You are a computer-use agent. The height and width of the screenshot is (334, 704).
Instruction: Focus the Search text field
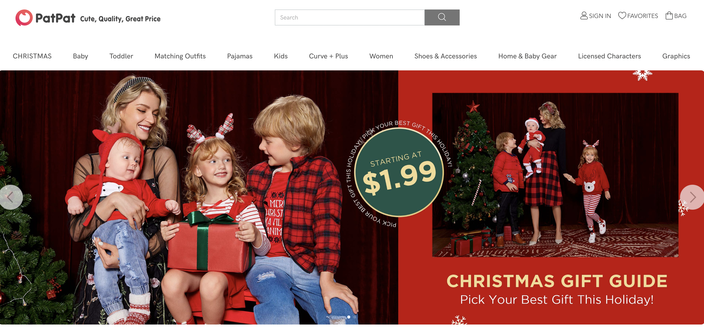point(350,17)
